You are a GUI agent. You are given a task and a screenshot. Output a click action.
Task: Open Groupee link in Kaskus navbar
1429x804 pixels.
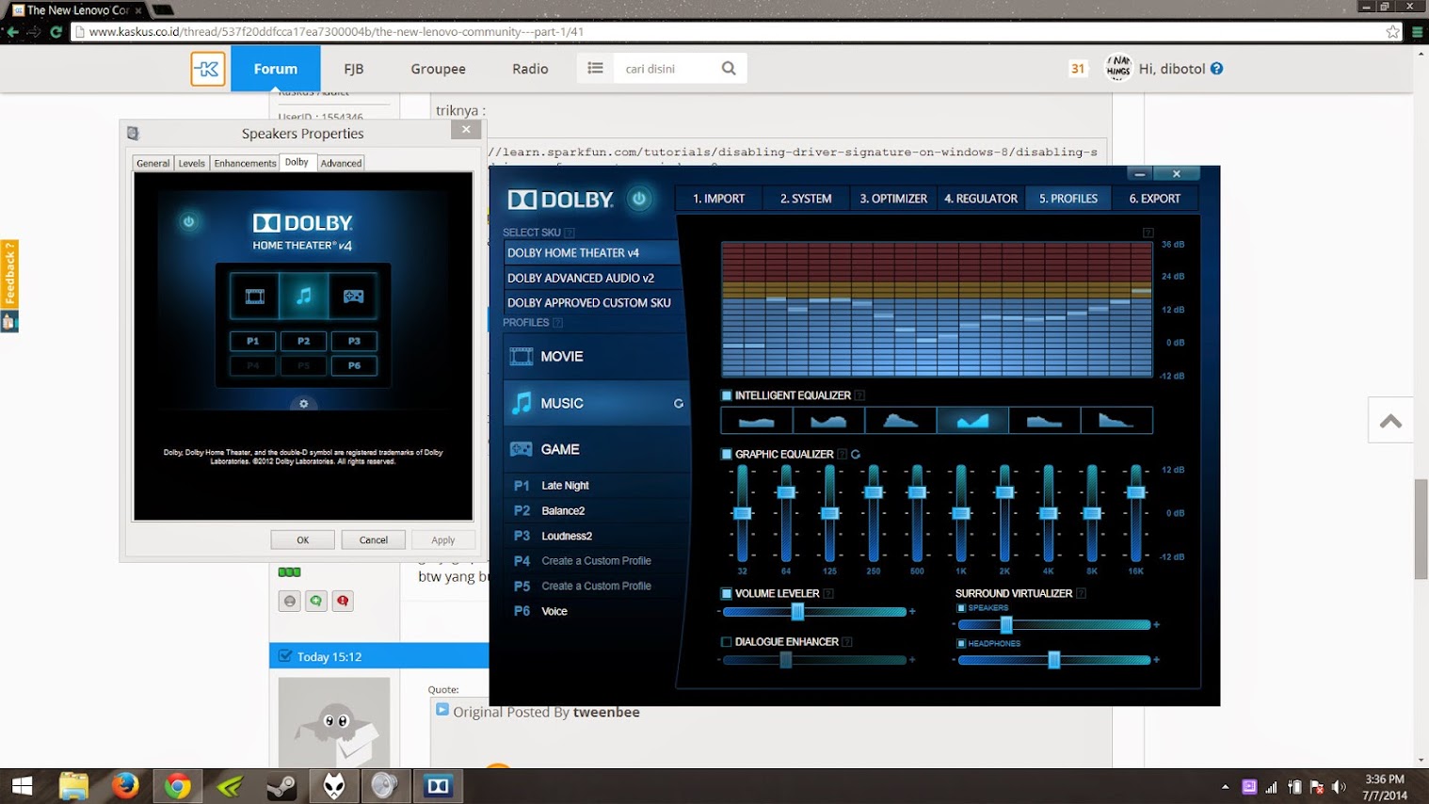point(438,69)
